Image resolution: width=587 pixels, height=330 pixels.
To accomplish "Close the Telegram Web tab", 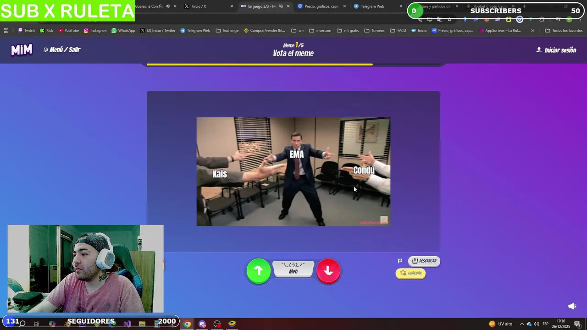I will click(401, 6).
